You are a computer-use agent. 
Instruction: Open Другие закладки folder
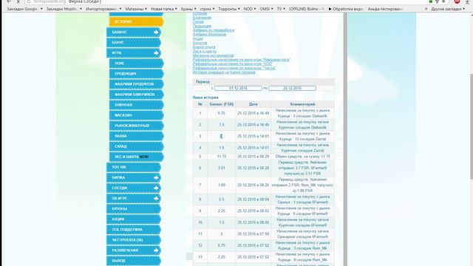(448, 9)
